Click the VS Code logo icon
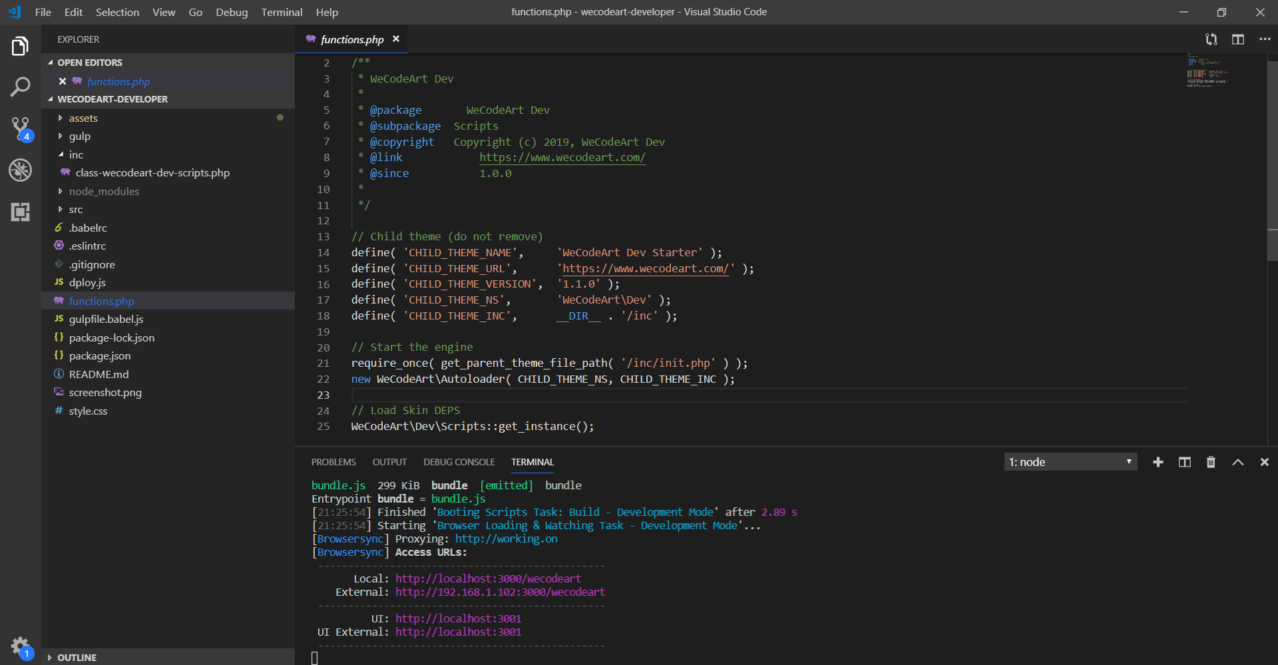 [x=15, y=12]
